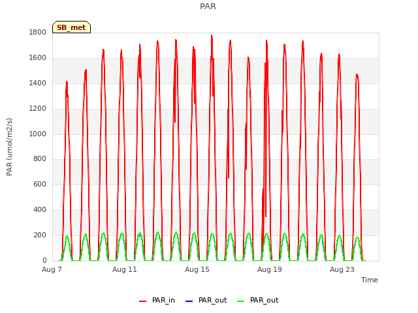This screenshot has height=313, width=418.
Task: Click the x-axis label Time
Action: point(370,280)
